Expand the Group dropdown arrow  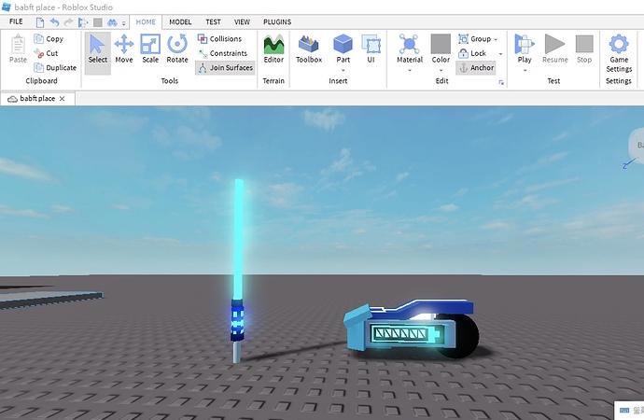pyautogui.click(x=497, y=39)
